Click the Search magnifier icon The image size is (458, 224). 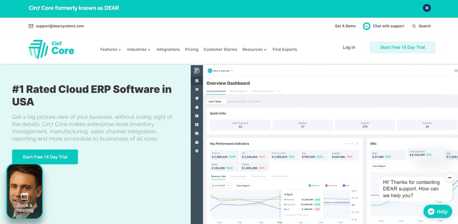(414, 26)
